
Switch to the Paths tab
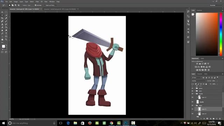[206, 74]
